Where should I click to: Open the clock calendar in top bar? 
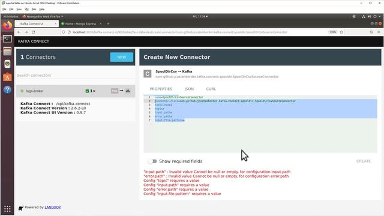pyautogui.click(x=200, y=16)
